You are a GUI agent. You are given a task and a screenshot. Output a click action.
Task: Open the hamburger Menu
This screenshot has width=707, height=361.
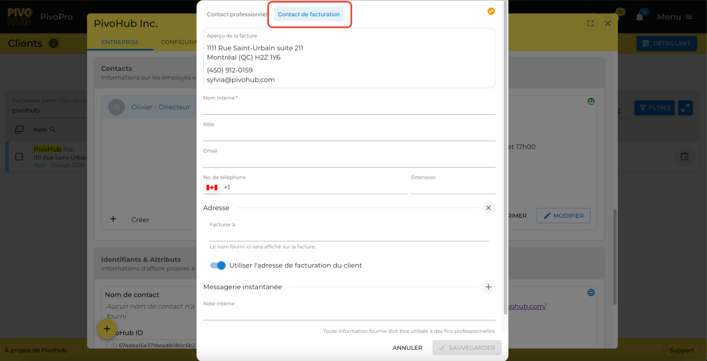tap(675, 17)
